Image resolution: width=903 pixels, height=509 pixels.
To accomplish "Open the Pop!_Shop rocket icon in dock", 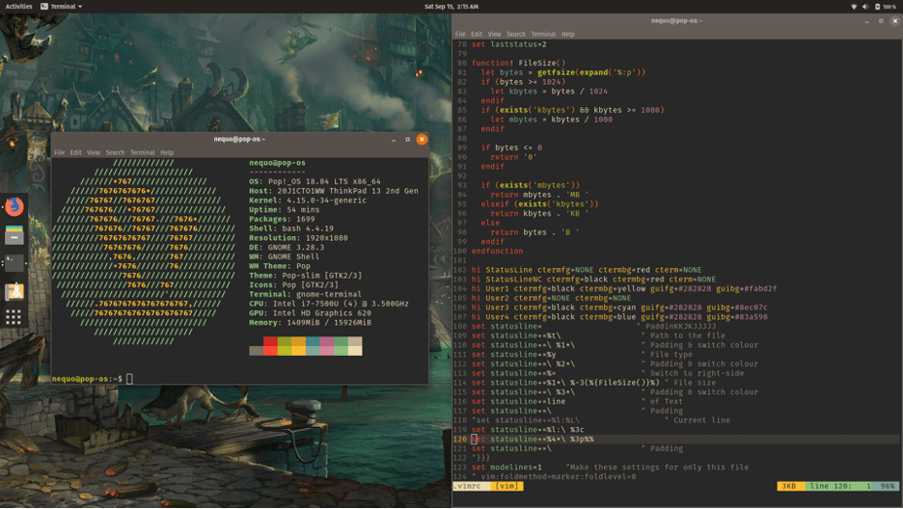I will 14,290.
